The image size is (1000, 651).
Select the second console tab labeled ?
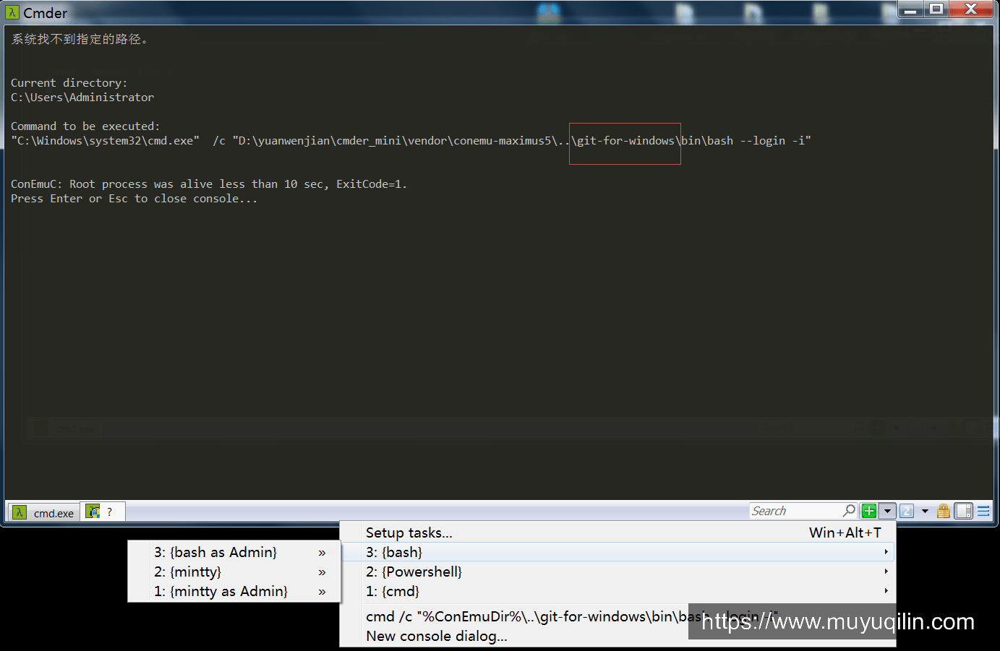click(103, 512)
